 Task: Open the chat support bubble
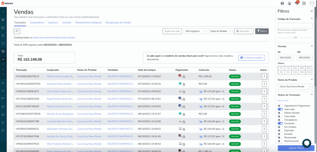click(x=306, y=143)
